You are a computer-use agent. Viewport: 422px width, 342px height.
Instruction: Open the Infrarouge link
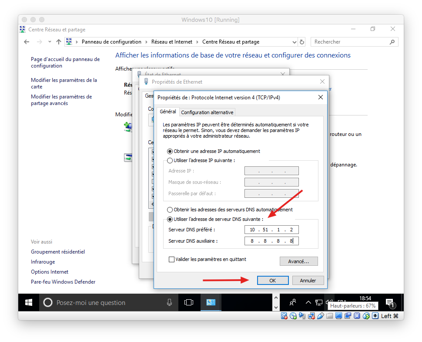coord(43,262)
